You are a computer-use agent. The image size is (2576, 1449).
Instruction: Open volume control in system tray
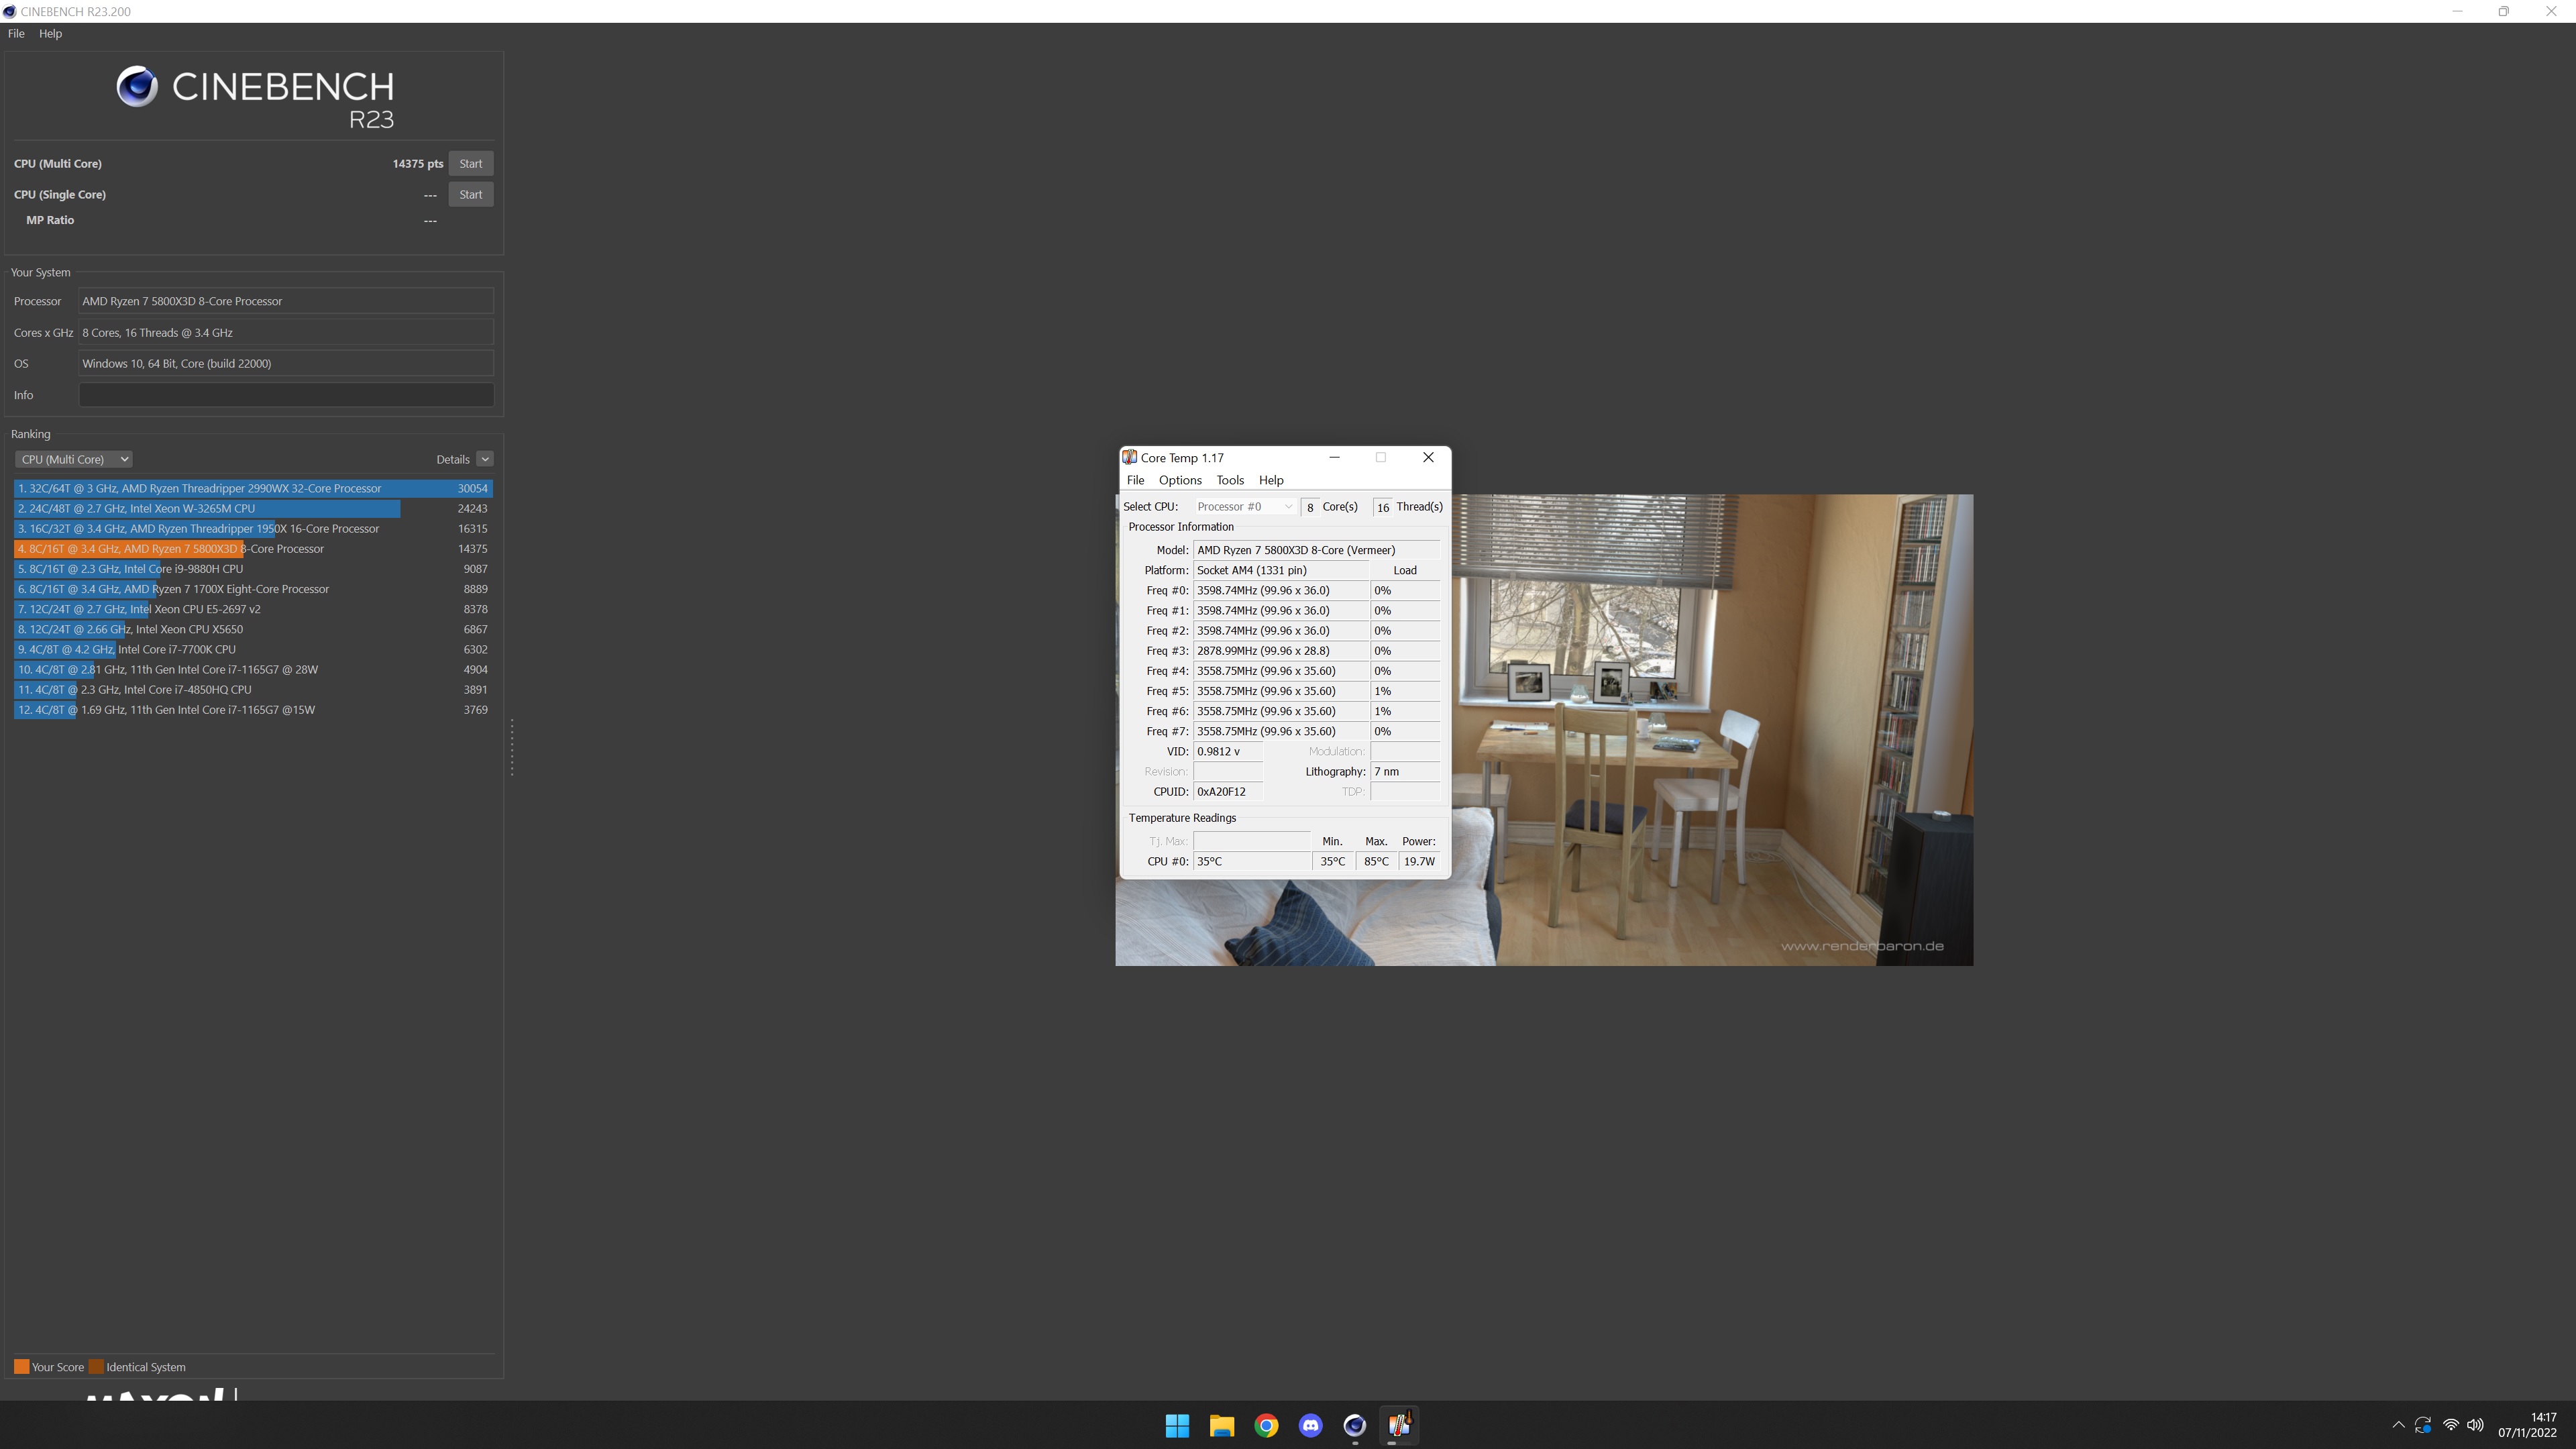pos(2475,1425)
